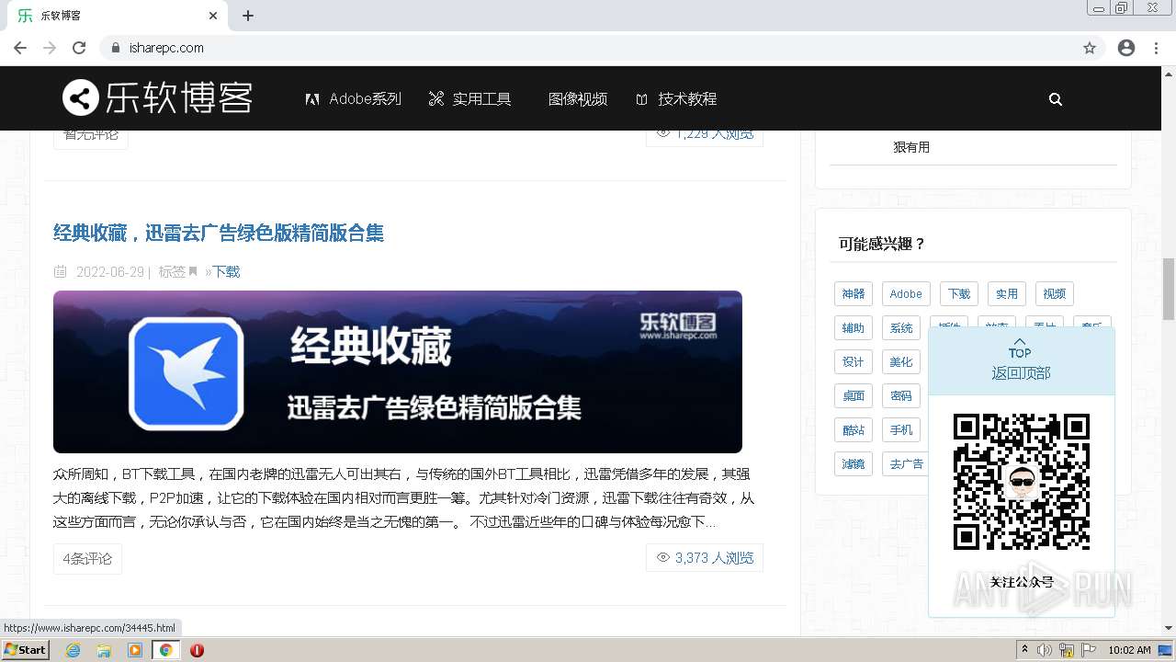
Task: Select the 滤镜 tag
Action: point(854,463)
